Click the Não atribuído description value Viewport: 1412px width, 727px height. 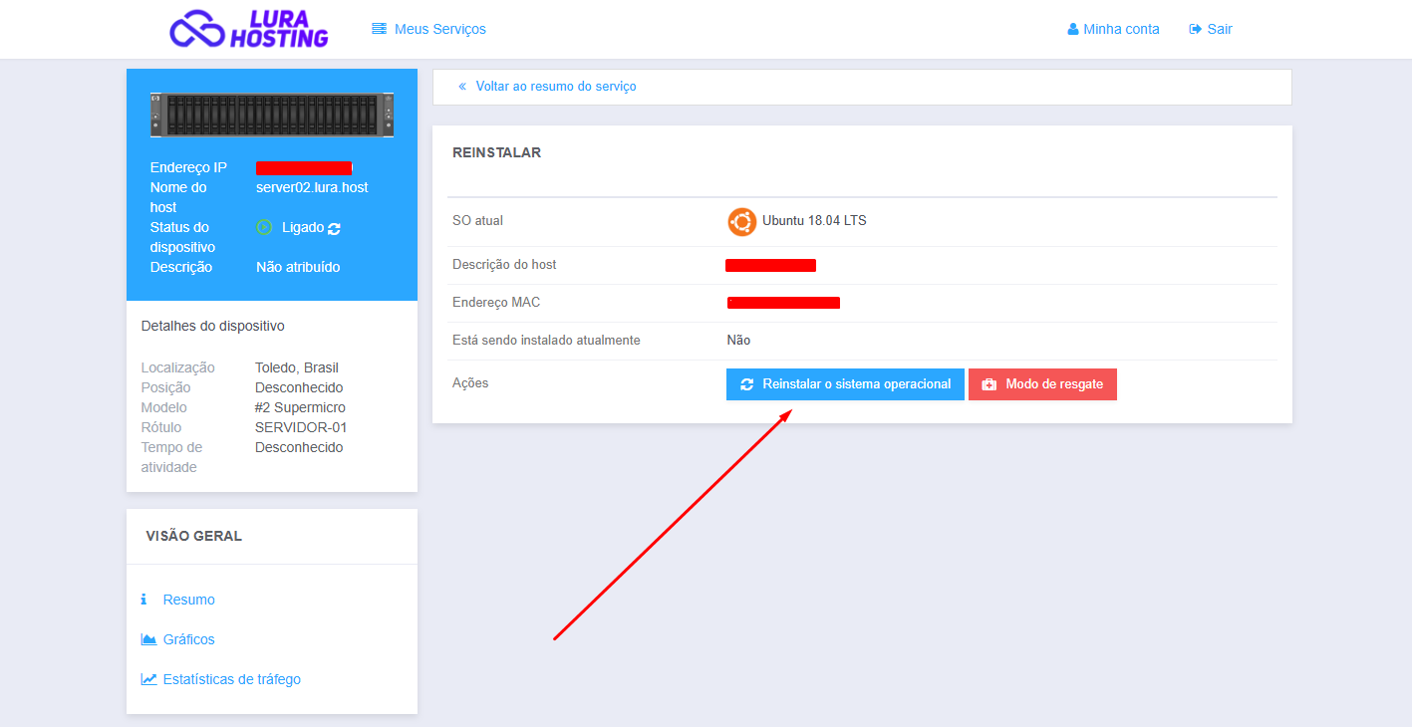tap(298, 267)
